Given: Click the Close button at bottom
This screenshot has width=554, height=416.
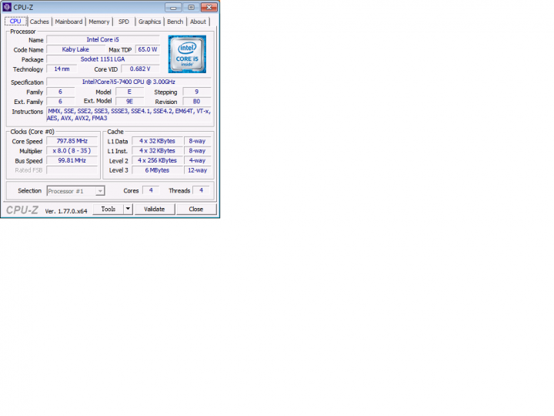Looking at the screenshot, I should point(196,209).
